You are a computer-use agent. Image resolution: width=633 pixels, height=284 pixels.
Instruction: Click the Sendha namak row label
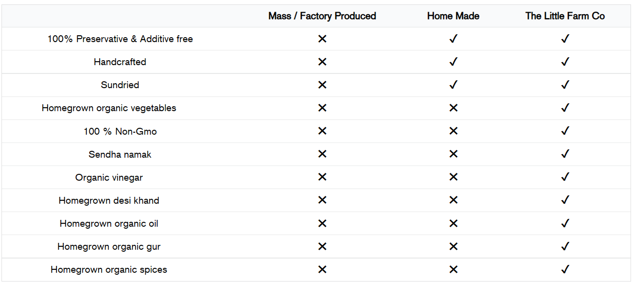click(120, 155)
